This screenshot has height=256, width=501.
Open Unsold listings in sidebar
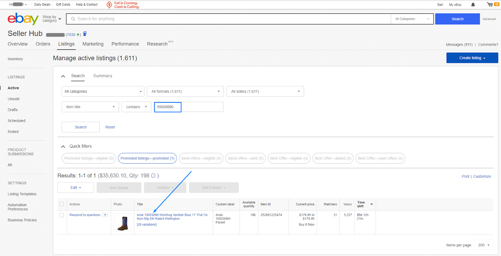tap(13, 99)
